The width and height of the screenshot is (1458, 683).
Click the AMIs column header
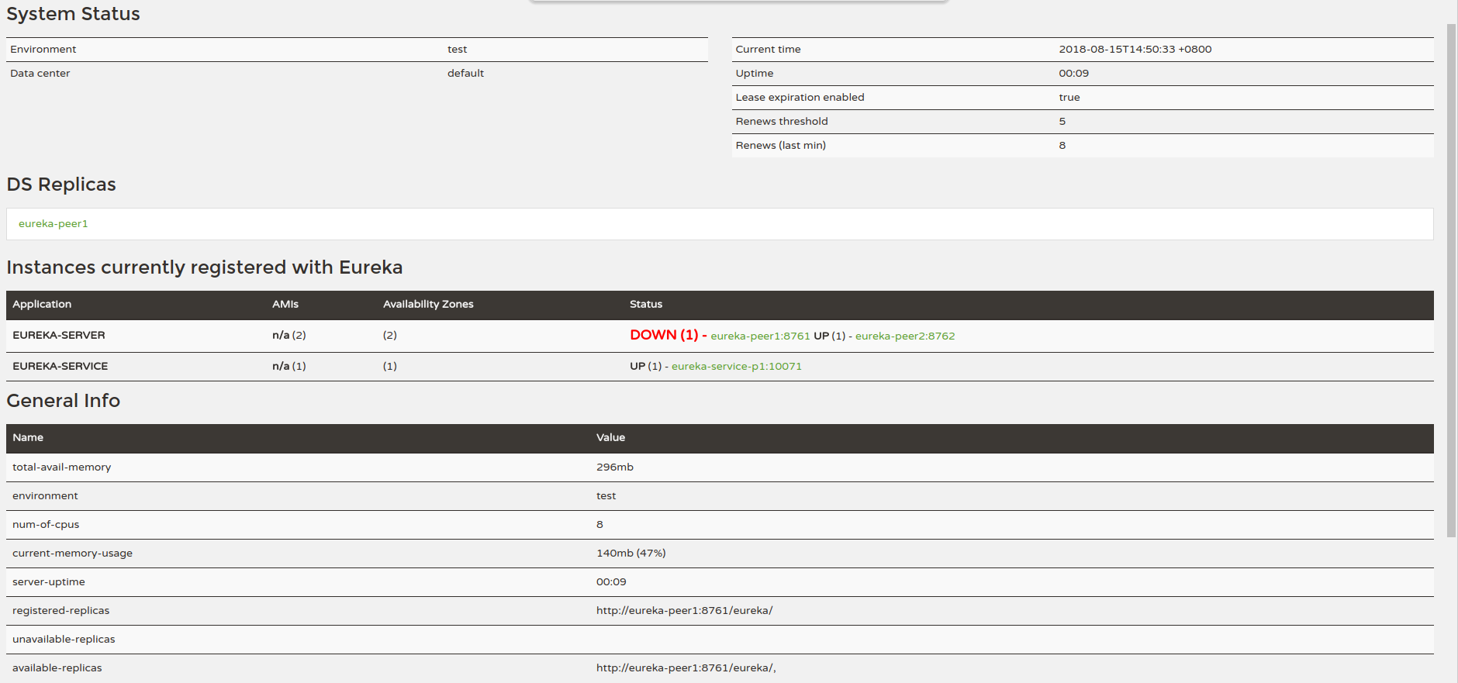(x=285, y=304)
